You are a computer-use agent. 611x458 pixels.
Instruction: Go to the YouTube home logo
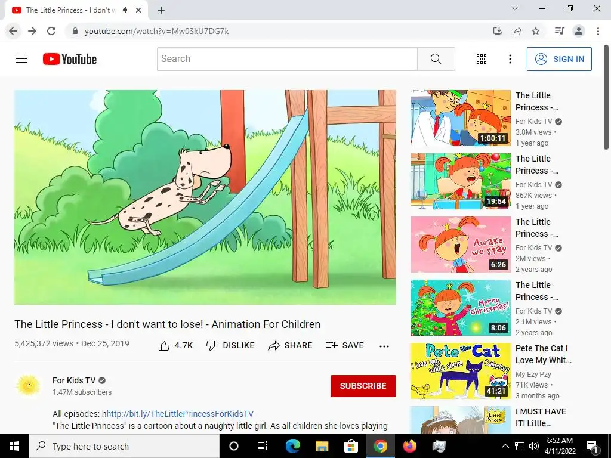[x=70, y=59]
